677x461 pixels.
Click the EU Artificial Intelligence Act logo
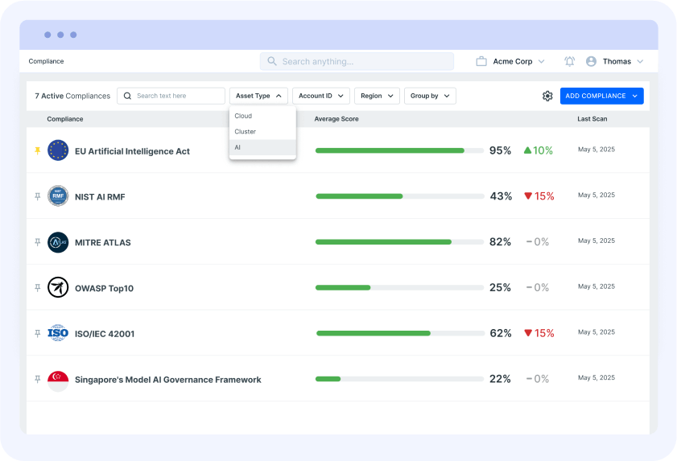58,150
